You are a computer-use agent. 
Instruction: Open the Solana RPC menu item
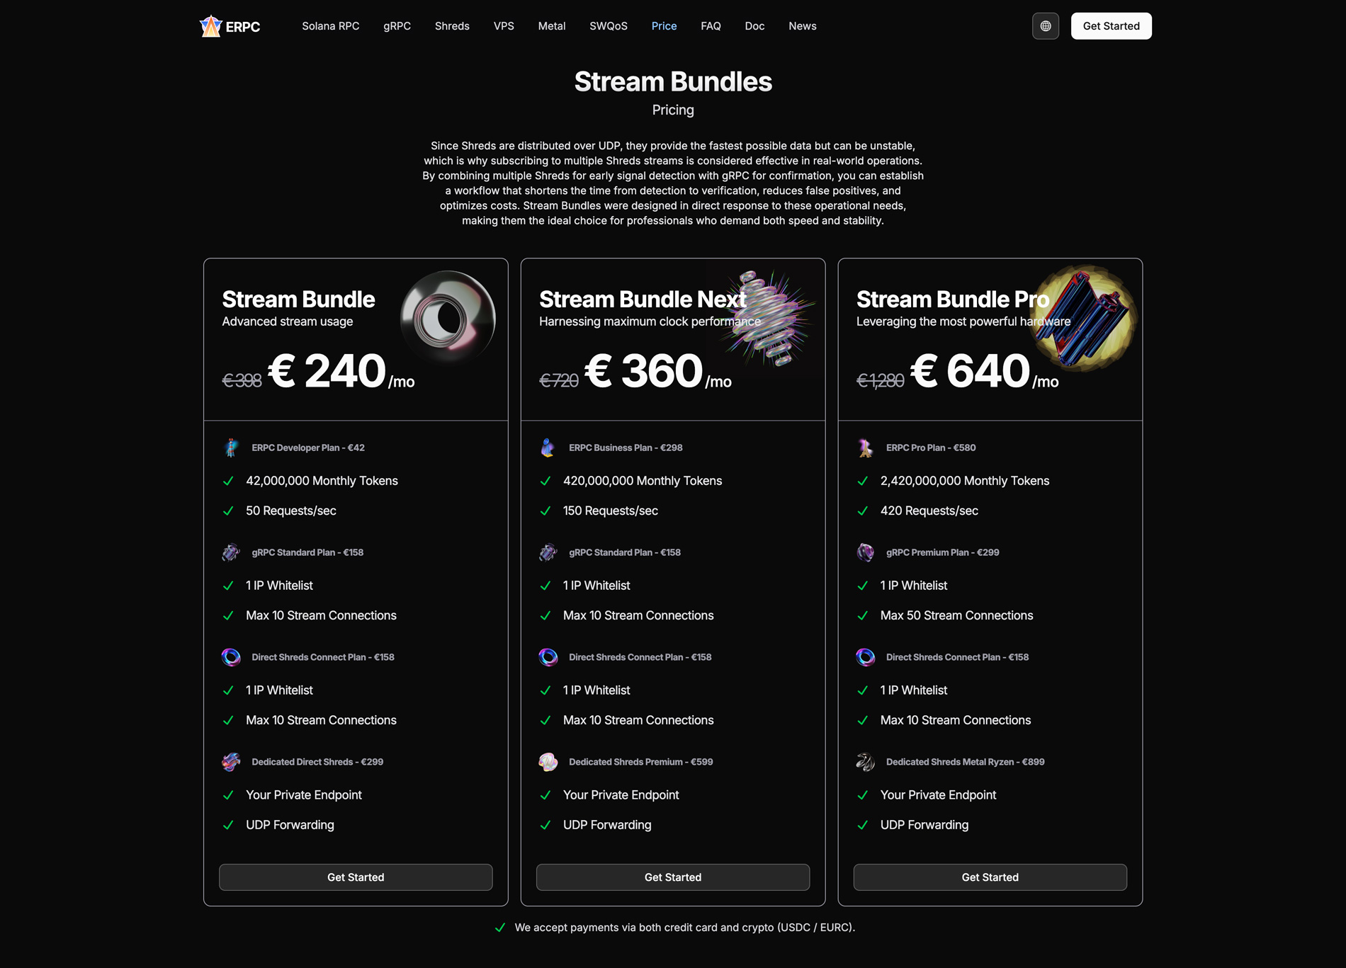[x=331, y=26]
